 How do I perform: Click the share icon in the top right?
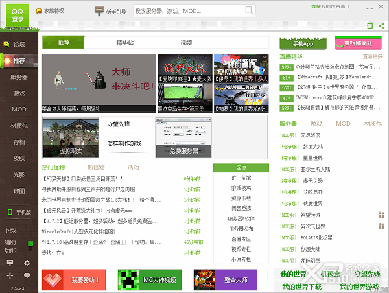[x=381, y=26]
